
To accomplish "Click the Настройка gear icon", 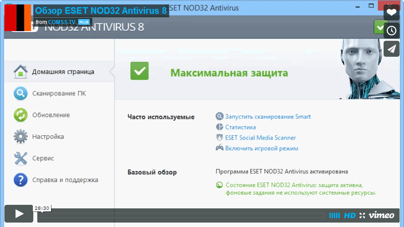I will click(x=20, y=137).
